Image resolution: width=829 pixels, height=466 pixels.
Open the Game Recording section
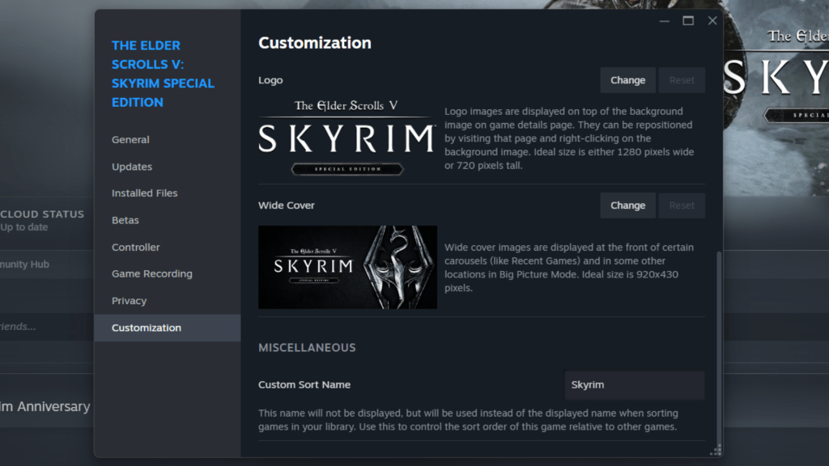click(x=152, y=273)
